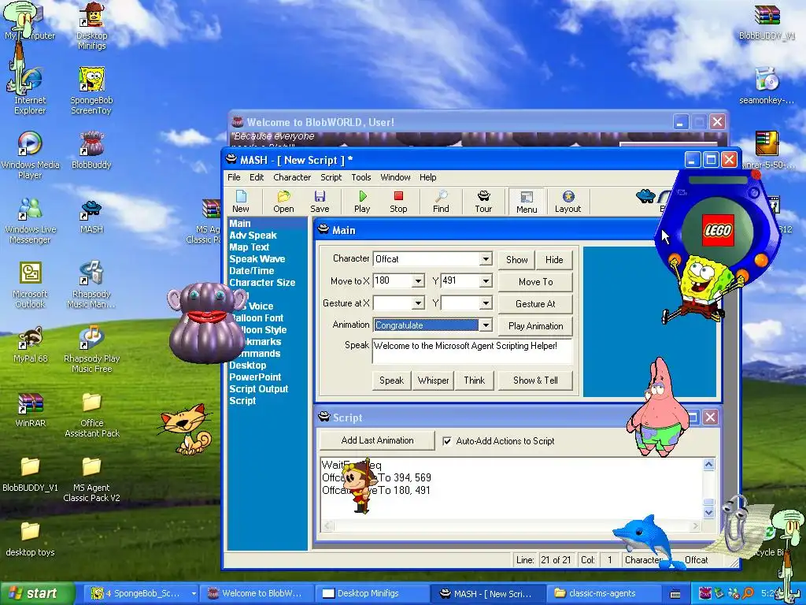This screenshot has width=806, height=605.
Task: Halt the script with the Stop icon
Action: click(398, 201)
